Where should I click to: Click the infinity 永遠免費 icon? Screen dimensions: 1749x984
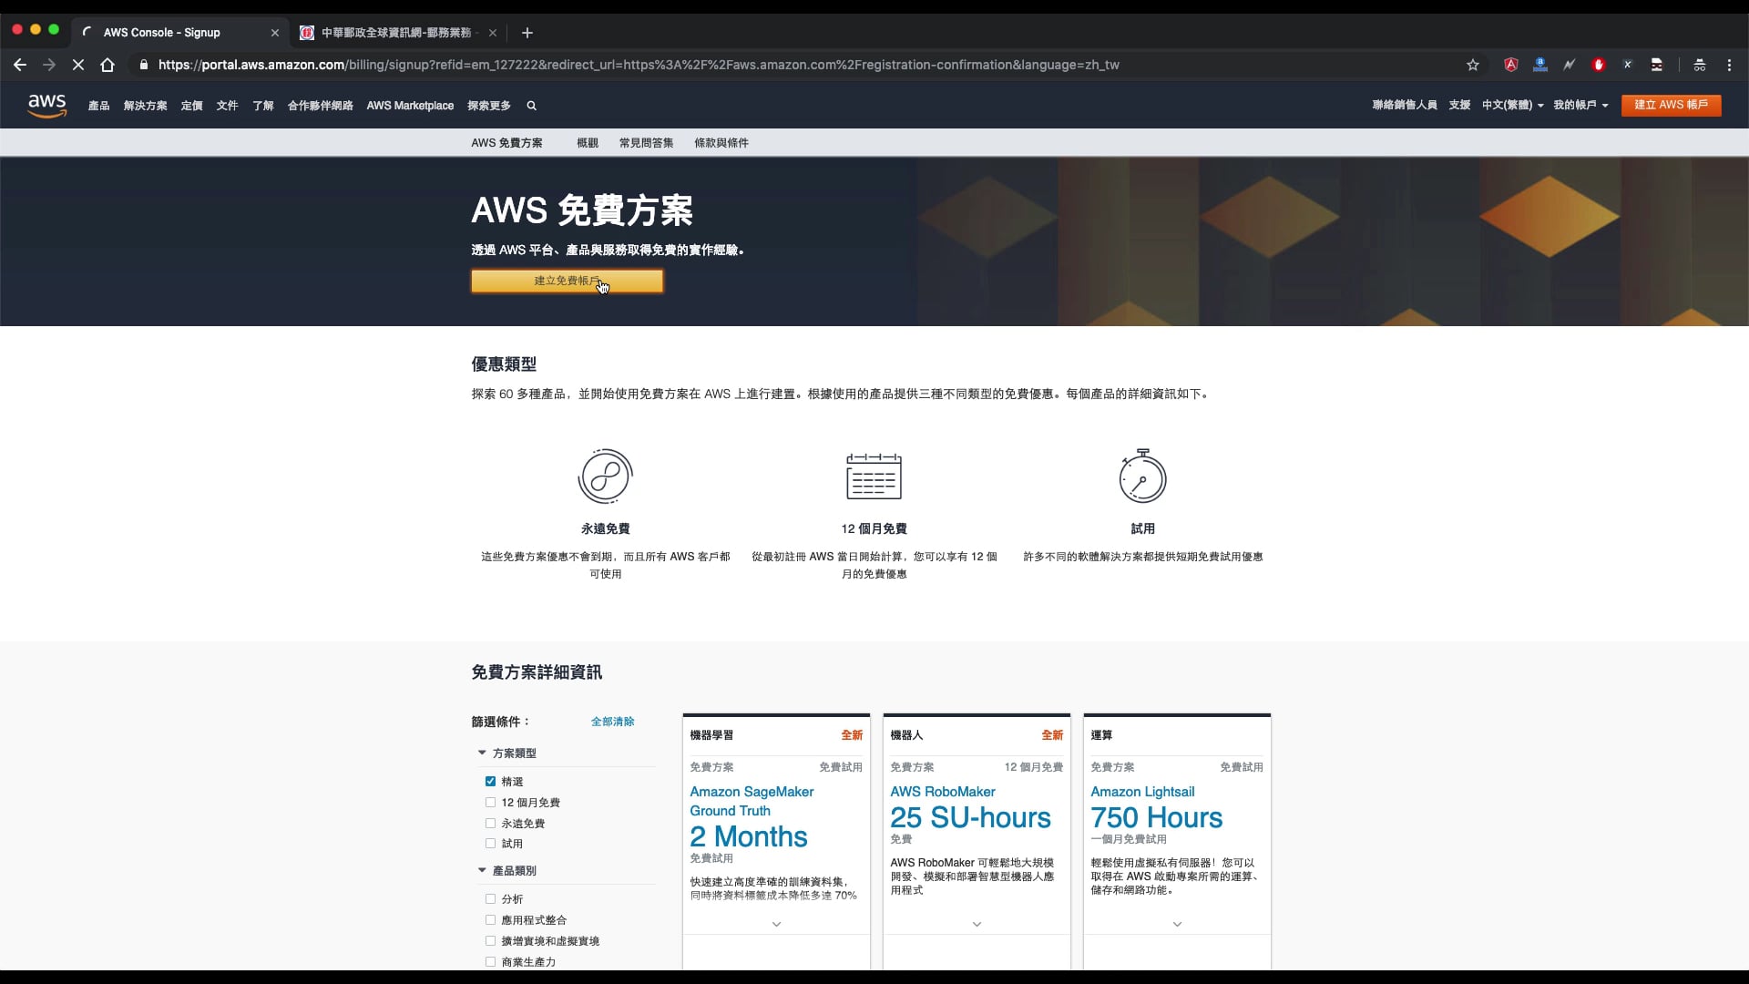pos(605,476)
